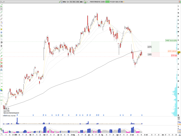The height and width of the screenshot is (136, 181).
Task: Click the 500U units button
Action: click(74, 2)
